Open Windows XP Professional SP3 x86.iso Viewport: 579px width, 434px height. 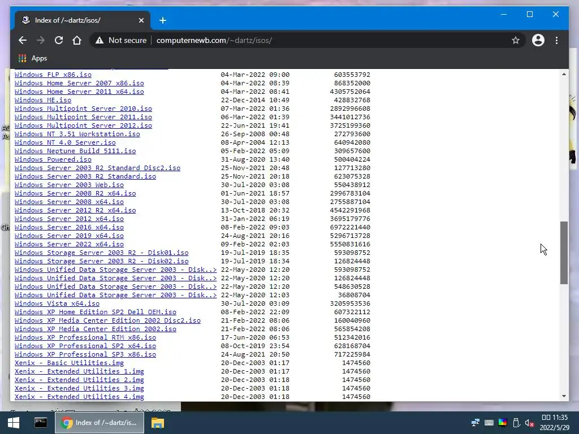85,355
